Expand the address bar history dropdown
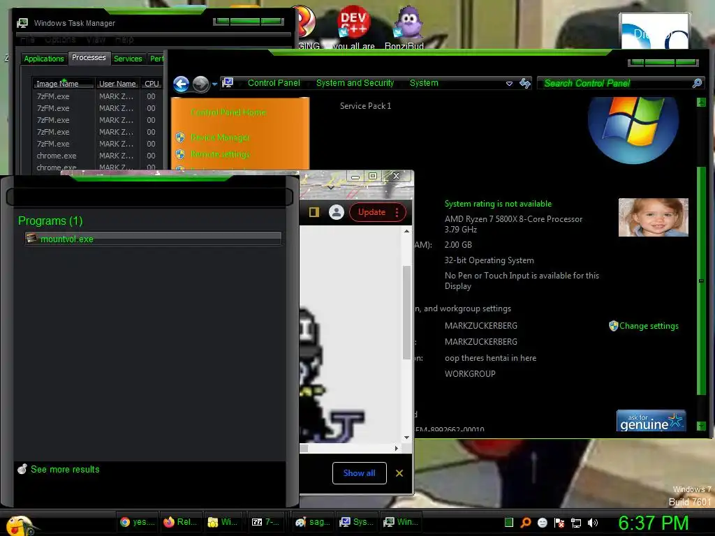The image size is (715, 536). (509, 84)
